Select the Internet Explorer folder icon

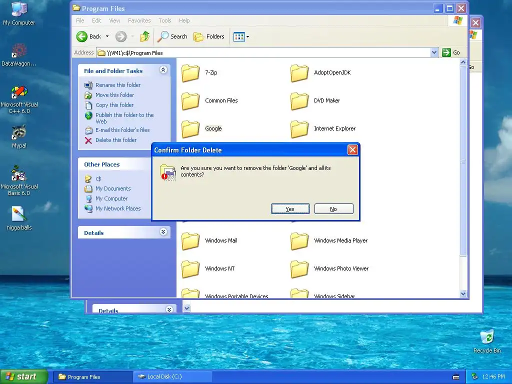click(x=299, y=129)
